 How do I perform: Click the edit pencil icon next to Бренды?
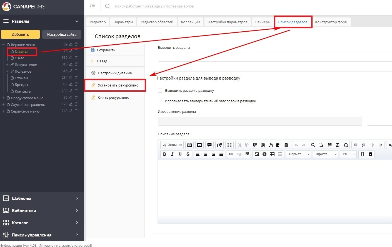[x=71, y=84]
